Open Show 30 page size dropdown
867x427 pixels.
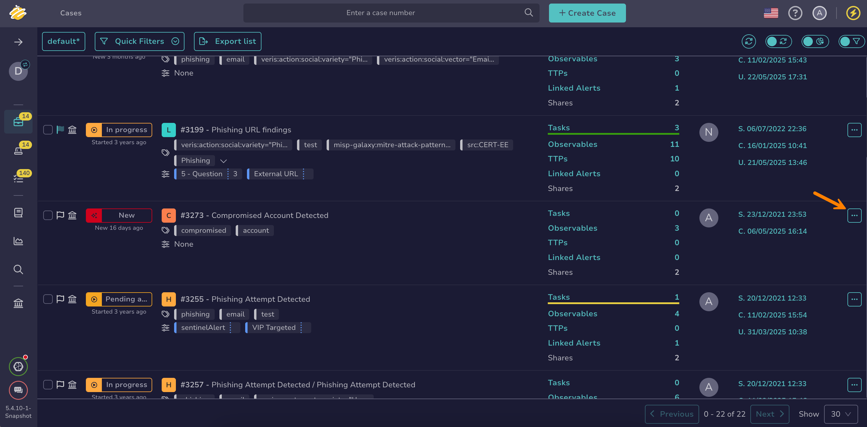pos(841,414)
